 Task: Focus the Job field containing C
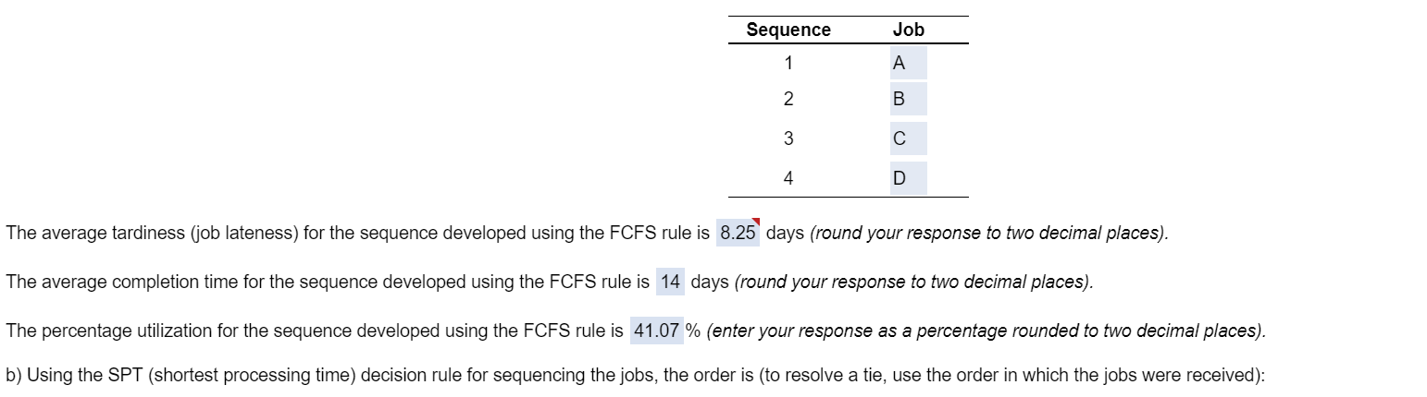click(x=899, y=138)
